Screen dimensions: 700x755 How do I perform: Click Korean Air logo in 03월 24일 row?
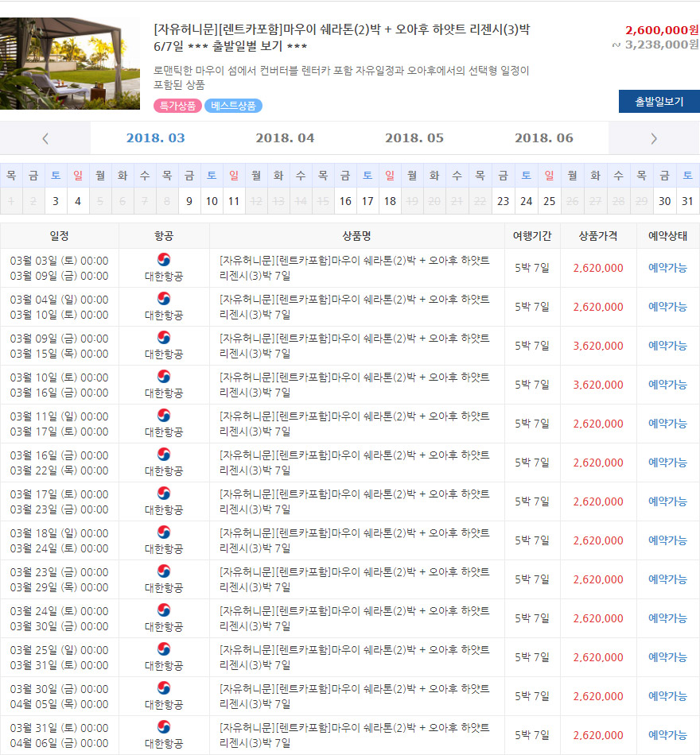pyautogui.click(x=164, y=610)
